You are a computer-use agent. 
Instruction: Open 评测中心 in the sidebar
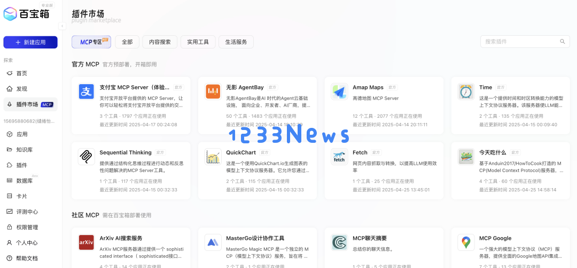[x=30, y=212]
